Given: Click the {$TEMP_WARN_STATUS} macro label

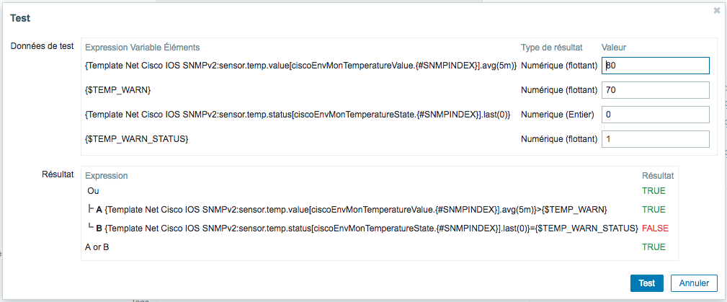Looking at the screenshot, I should 137,139.
